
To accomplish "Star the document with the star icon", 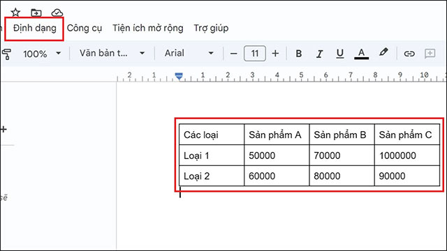I will pos(15,13).
